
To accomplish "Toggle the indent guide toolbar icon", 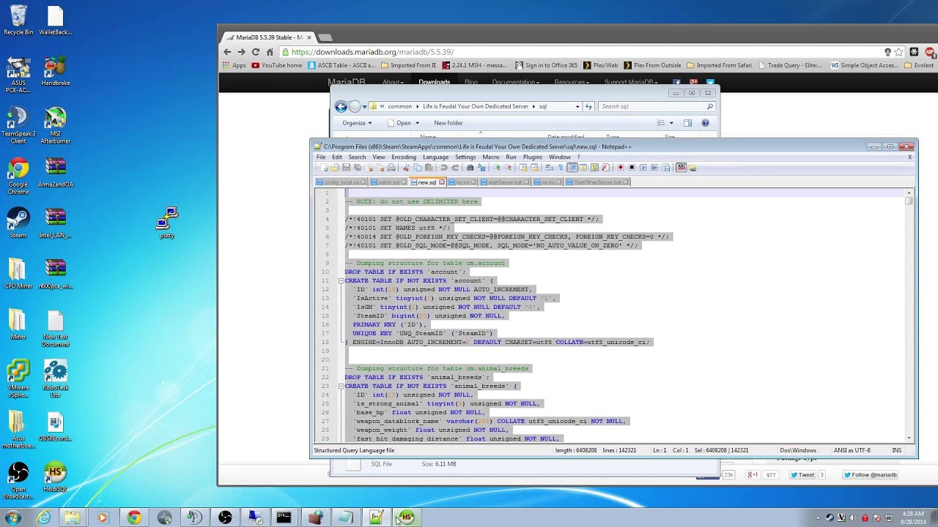I will tap(572, 167).
